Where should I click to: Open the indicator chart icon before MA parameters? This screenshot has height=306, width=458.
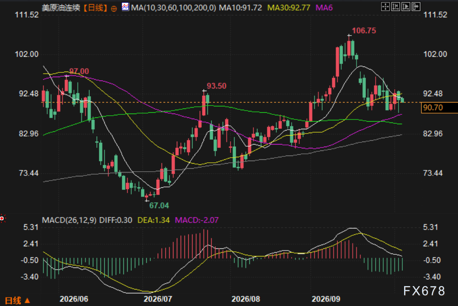(125, 7)
